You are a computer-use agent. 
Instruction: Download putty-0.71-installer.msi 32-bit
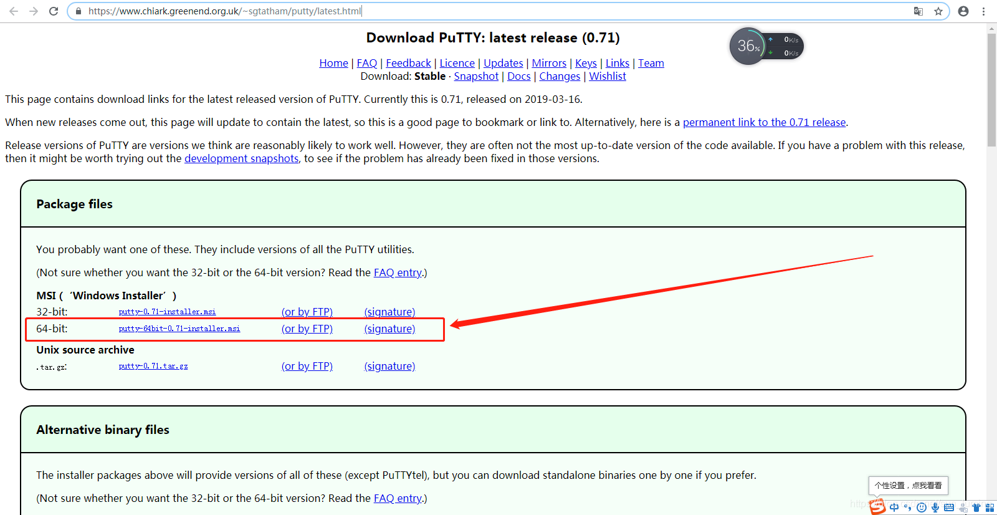tap(167, 312)
